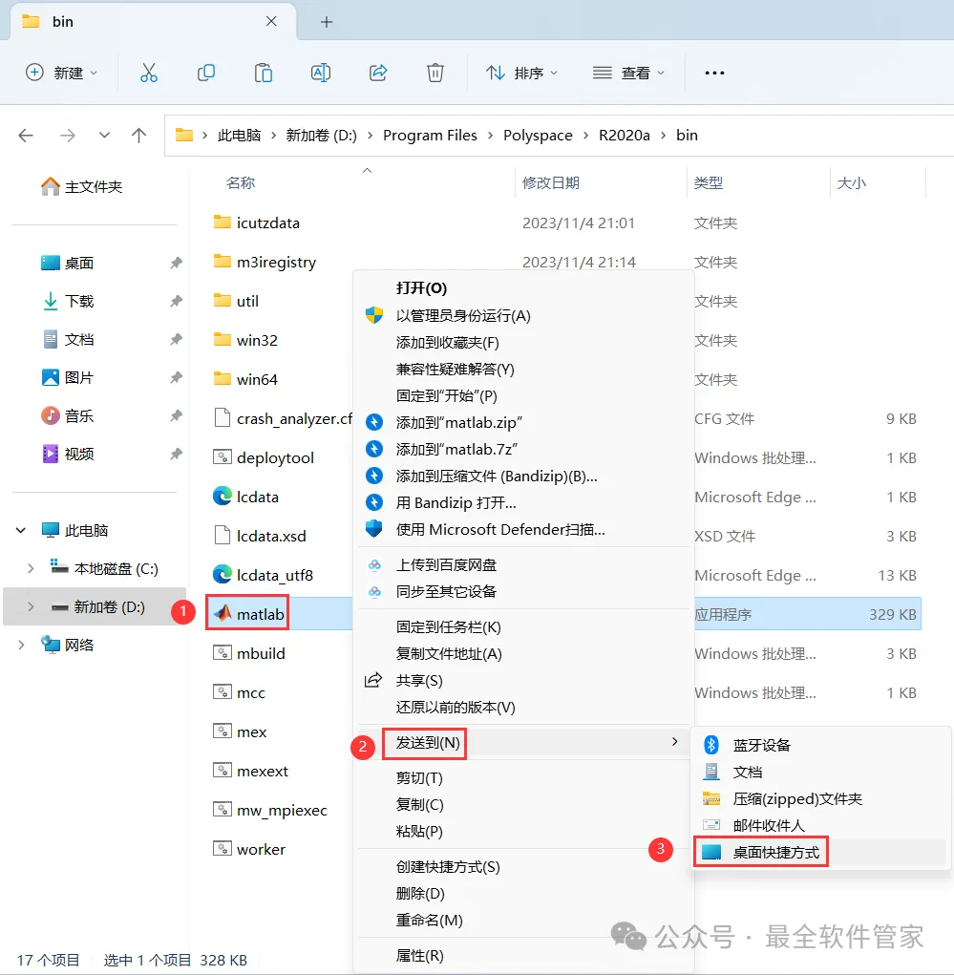The height and width of the screenshot is (975, 954).
Task: Click Program Files in address breadcrumb
Action: coord(430,135)
